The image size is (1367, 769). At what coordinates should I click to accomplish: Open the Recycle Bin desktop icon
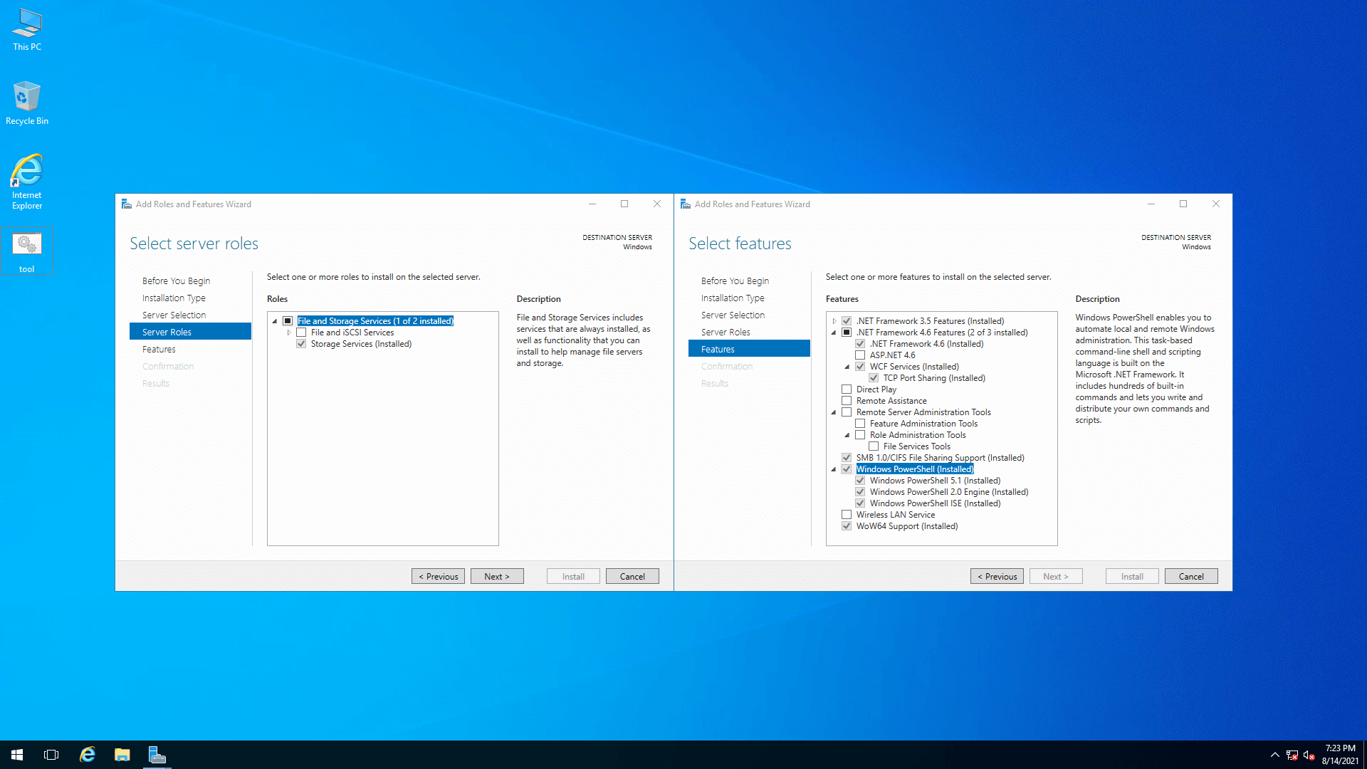(27, 98)
